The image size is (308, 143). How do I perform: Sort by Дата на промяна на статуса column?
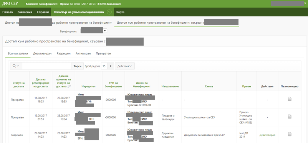point(63,81)
